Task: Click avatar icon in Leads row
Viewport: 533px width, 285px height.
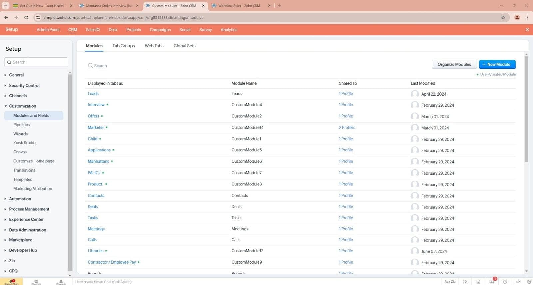Action: point(415,94)
